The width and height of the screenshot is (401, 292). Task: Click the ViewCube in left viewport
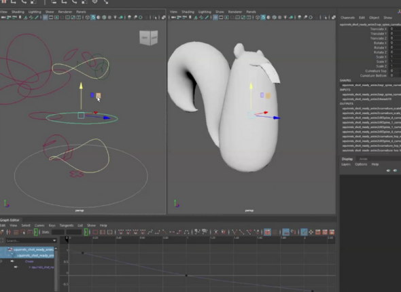pos(149,38)
